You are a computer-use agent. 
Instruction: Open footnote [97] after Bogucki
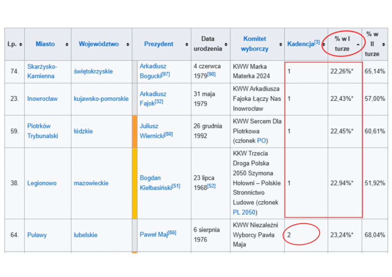tap(165, 74)
